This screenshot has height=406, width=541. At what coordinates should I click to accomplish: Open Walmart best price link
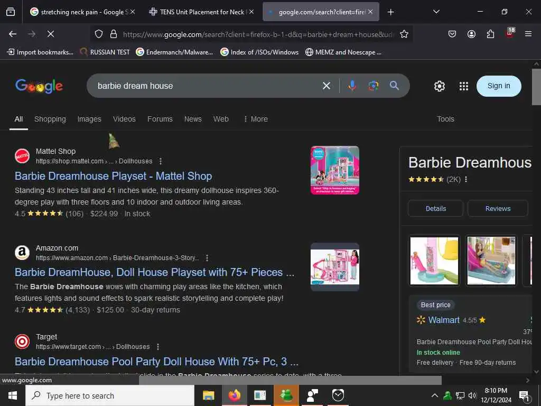click(444, 320)
